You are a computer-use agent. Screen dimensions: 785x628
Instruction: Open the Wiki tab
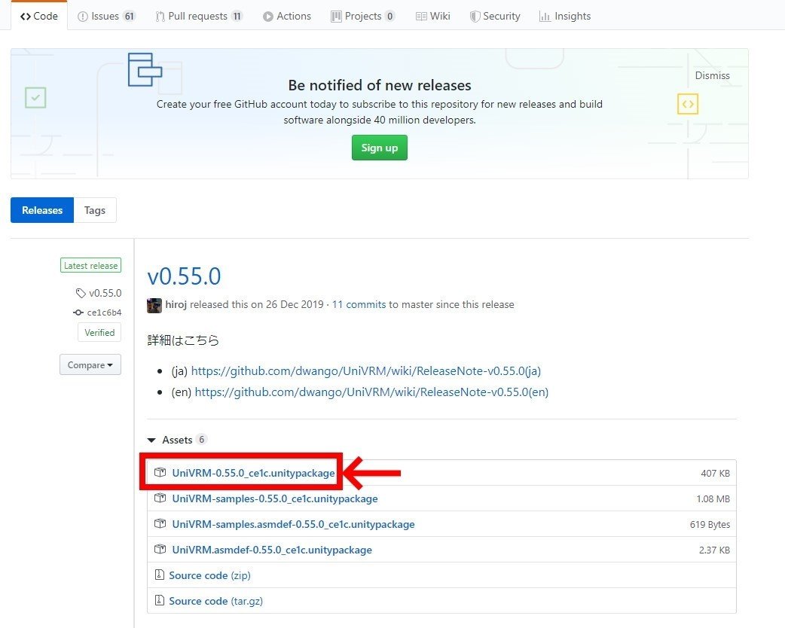coord(433,16)
